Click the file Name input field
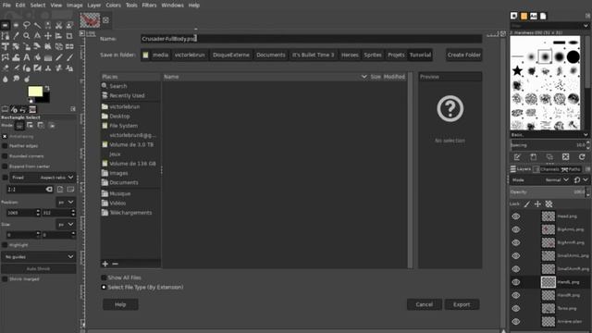This screenshot has width=592, height=333. coord(311,39)
